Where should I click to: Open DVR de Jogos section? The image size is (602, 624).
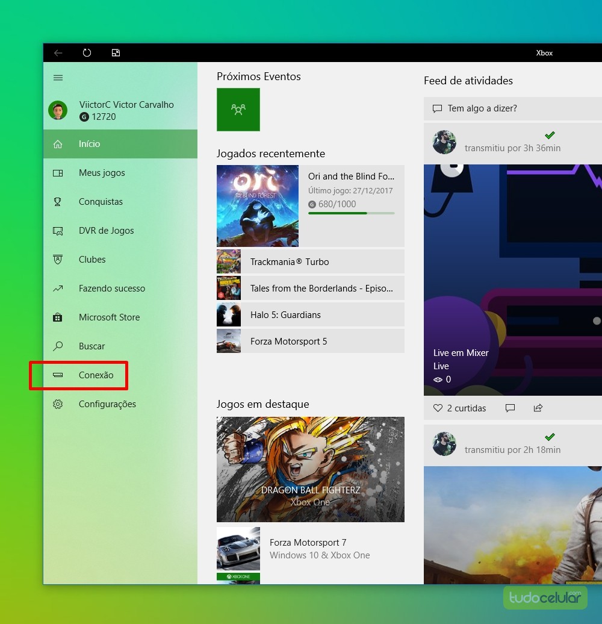tap(106, 231)
